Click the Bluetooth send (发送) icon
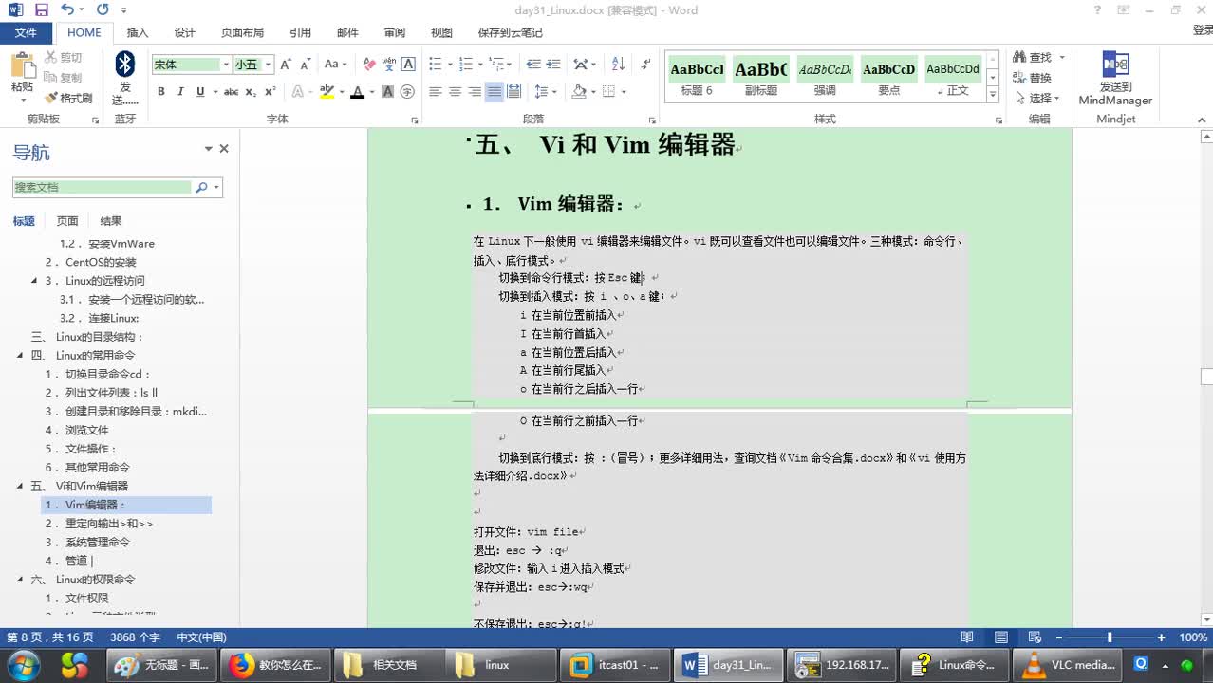Image resolution: width=1213 pixels, height=683 pixels. [124, 65]
